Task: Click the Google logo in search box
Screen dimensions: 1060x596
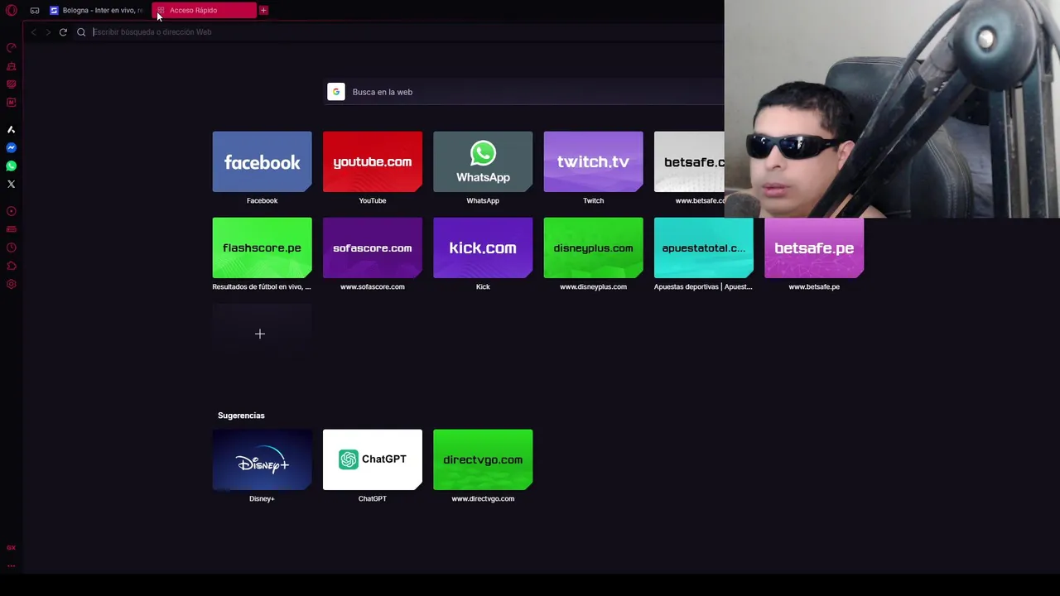Action: pyautogui.click(x=335, y=92)
